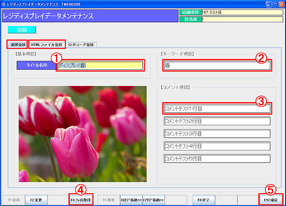Click the タイトル名称 label
Screen dimensions: 286x206
point(37,65)
